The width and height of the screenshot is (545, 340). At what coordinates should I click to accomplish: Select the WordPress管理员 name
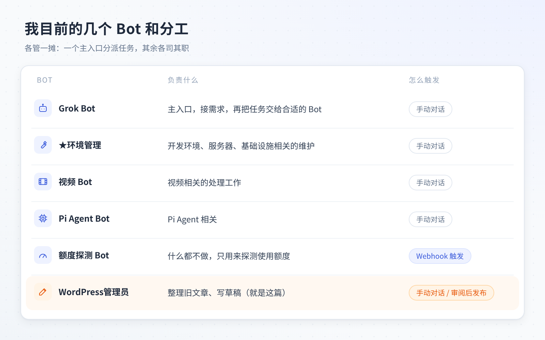pos(94,292)
